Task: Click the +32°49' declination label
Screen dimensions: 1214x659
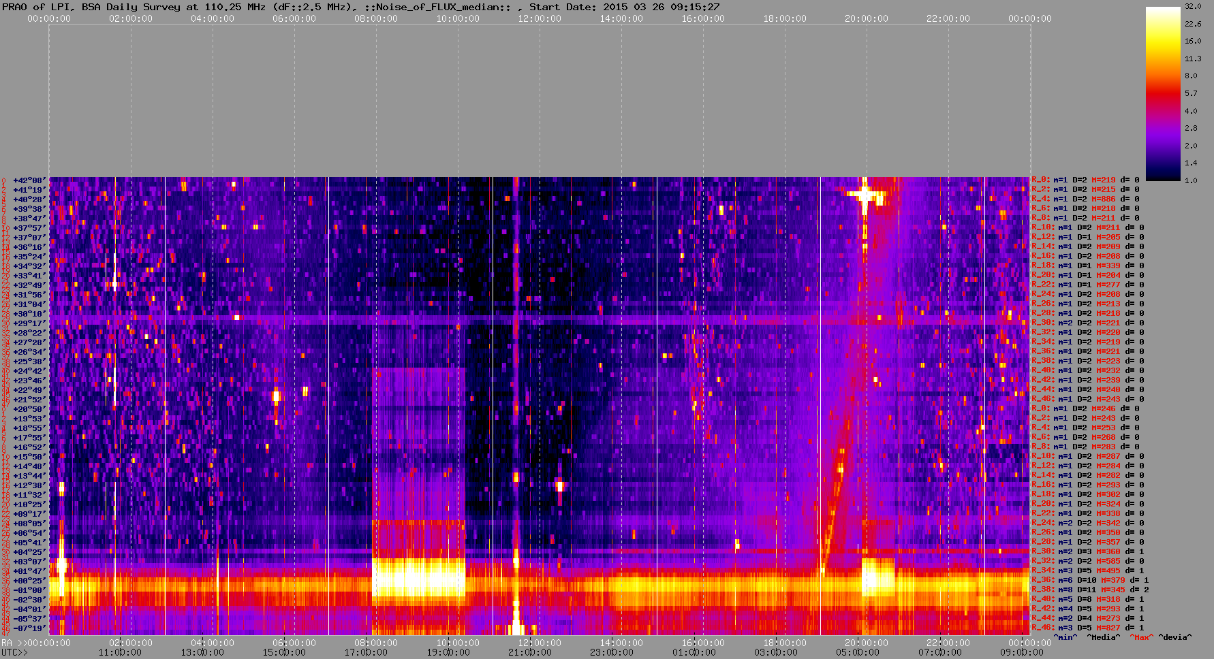Action: point(29,285)
